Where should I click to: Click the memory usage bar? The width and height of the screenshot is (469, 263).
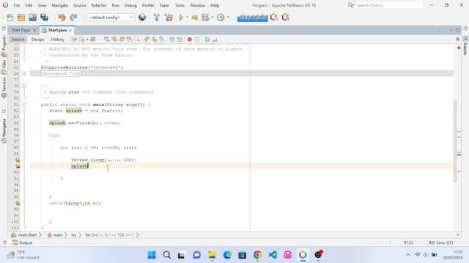[252, 18]
